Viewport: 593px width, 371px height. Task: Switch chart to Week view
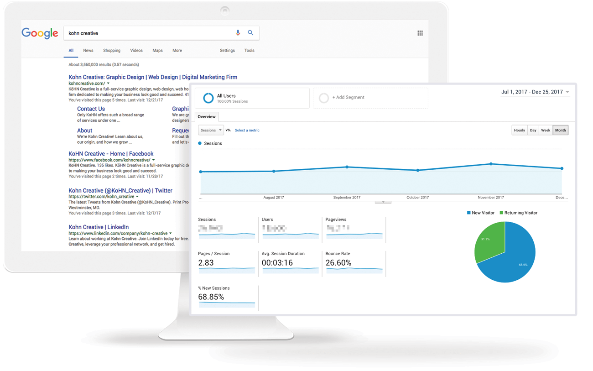tap(546, 131)
